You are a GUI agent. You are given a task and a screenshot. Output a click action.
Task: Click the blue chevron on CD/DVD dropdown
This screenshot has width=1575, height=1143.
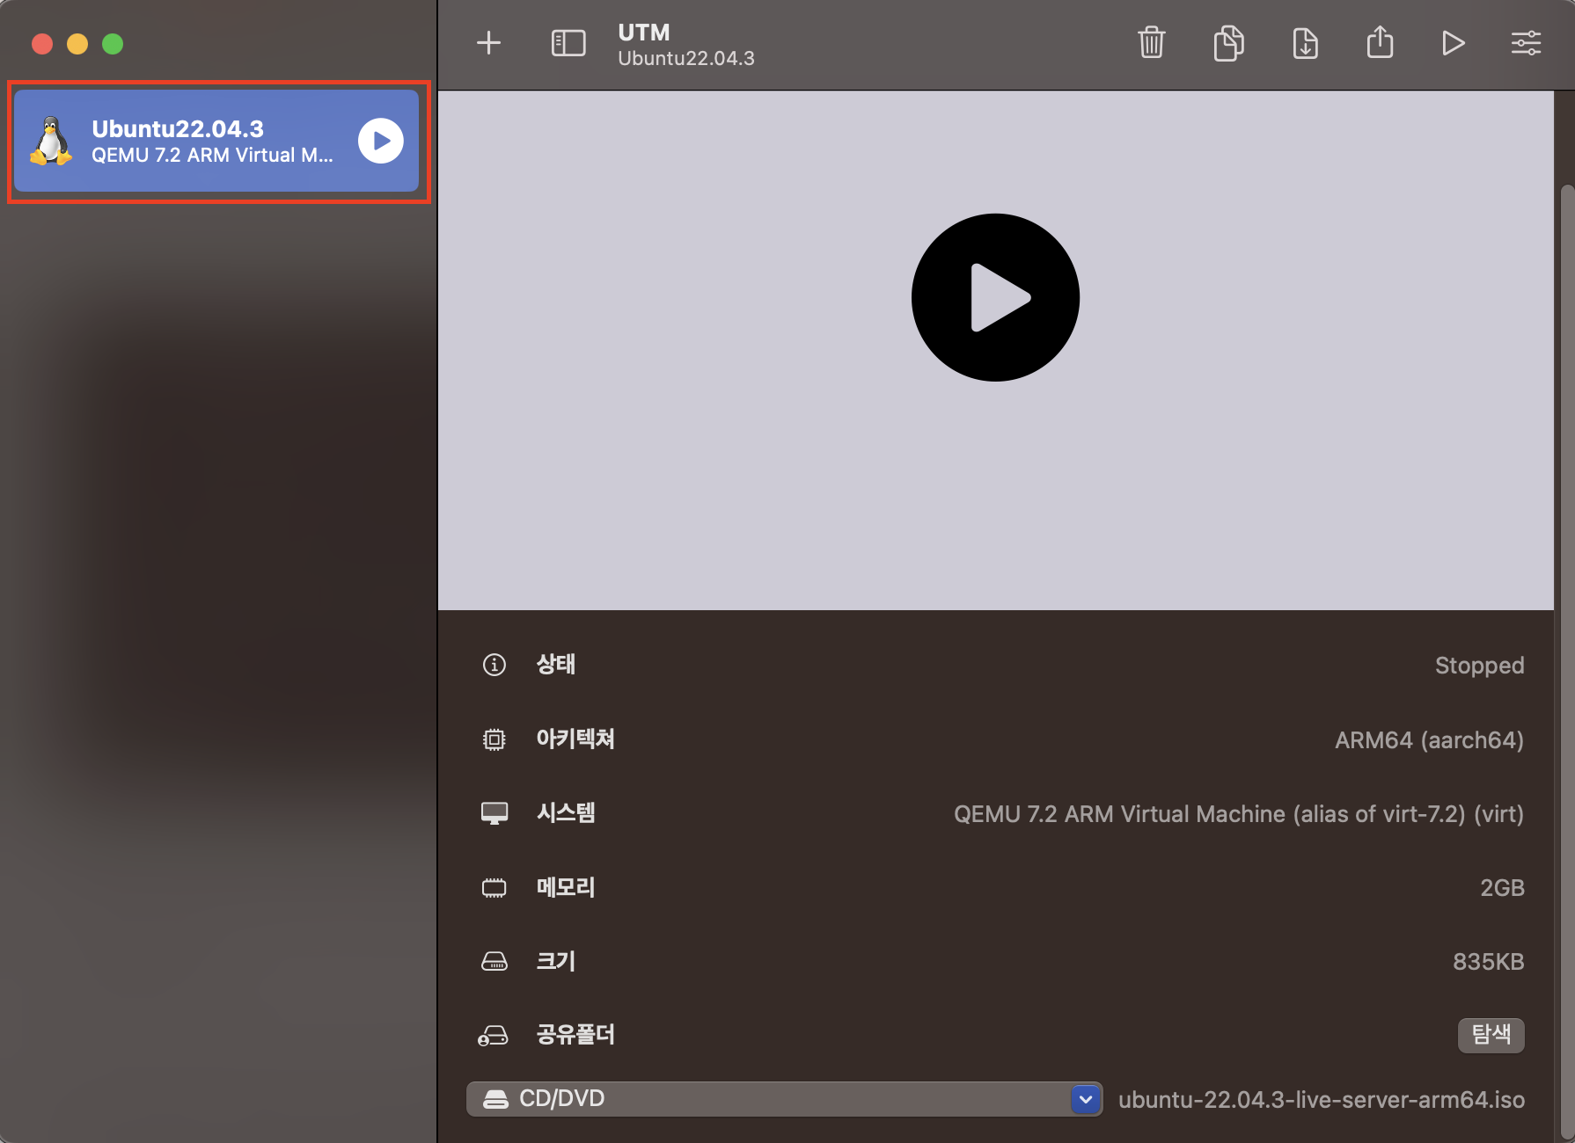click(1086, 1099)
